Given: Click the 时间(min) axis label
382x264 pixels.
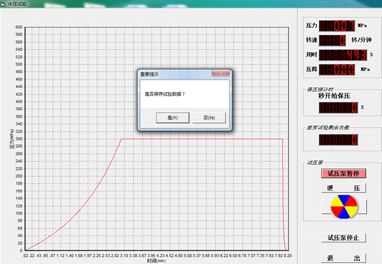Looking at the screenshot, I should (156, 261).
